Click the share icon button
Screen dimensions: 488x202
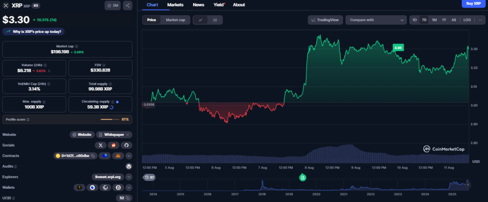tap(127, 5)
